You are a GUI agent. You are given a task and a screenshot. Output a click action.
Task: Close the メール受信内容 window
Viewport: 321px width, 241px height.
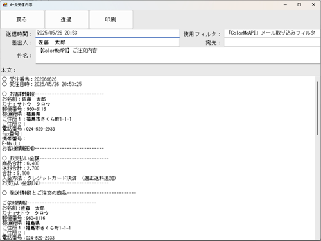(313, 4)
